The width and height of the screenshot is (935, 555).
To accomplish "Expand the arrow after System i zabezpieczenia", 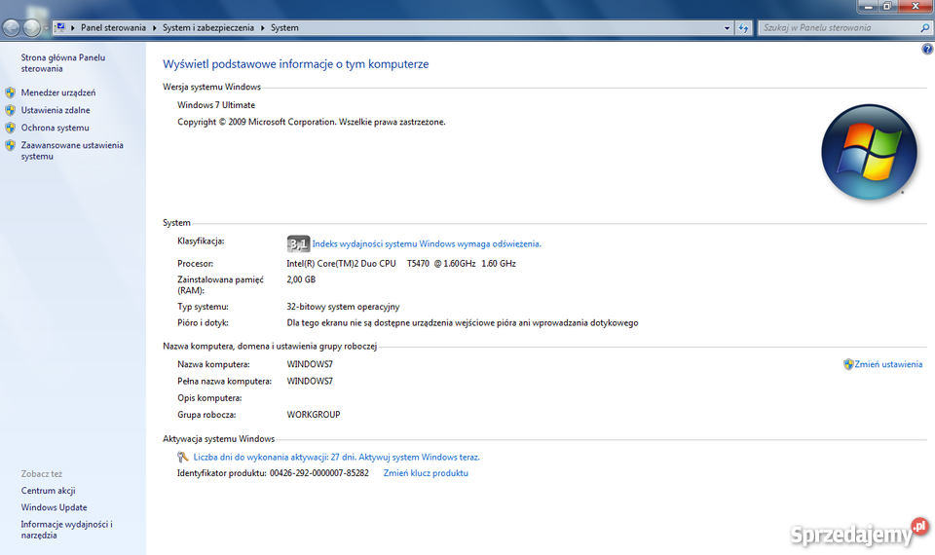I will (x=262, y=28).
